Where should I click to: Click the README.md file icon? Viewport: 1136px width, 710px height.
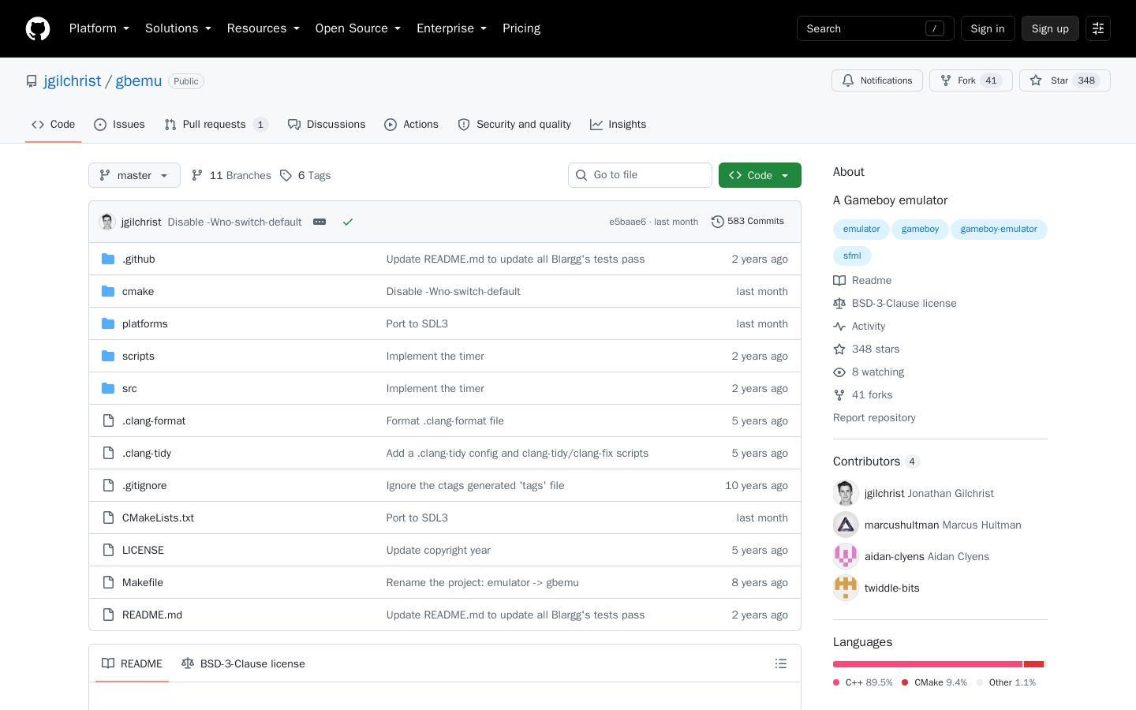(x=109, y=615)
